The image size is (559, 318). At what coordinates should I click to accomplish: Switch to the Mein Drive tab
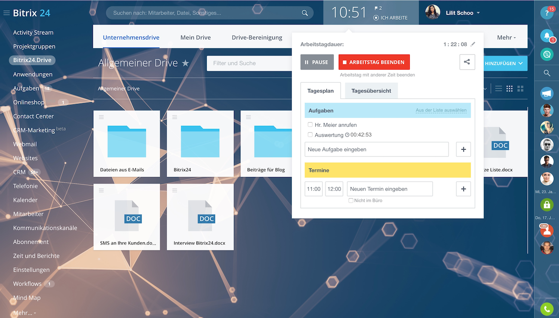pyautogui.click(x=196, y=37)
